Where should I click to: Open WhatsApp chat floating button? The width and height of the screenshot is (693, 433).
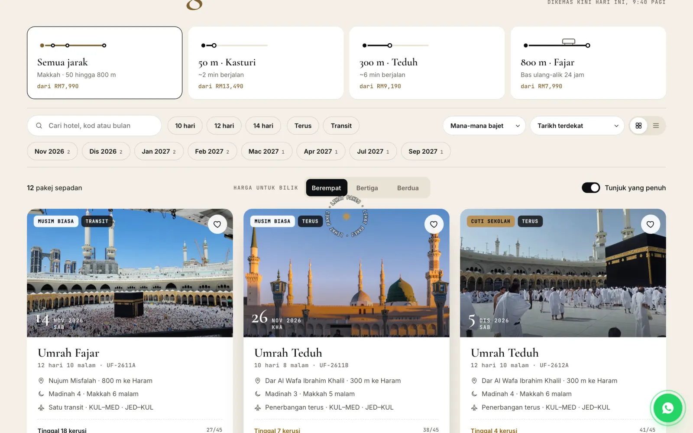(x=667, y=408)
